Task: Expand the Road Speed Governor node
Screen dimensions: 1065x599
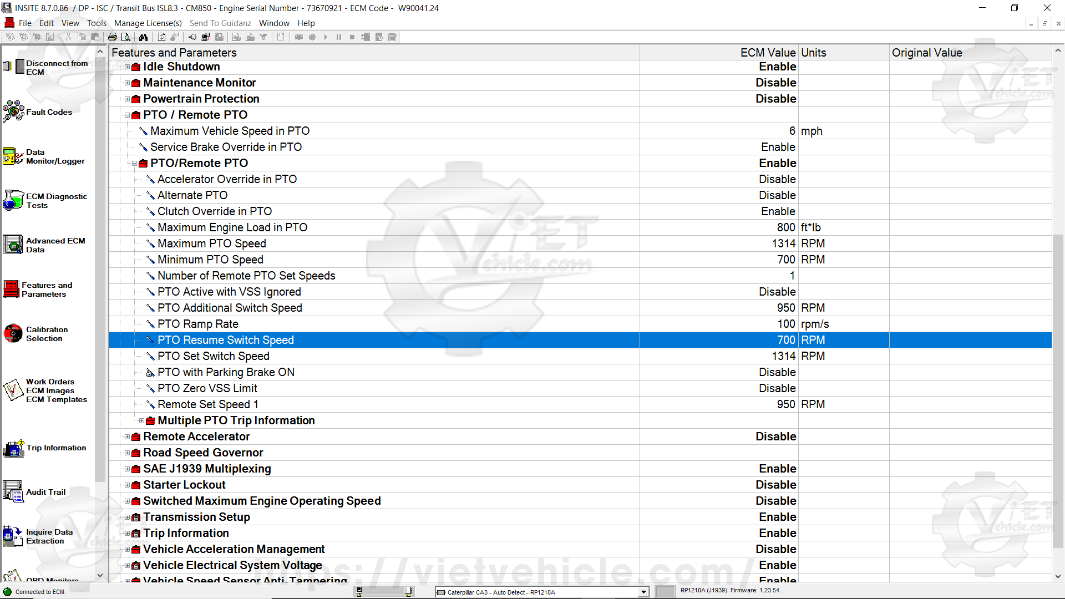Action: pos(127,453)
